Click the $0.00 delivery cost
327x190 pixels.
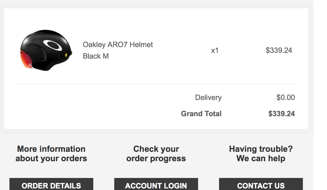286,98
